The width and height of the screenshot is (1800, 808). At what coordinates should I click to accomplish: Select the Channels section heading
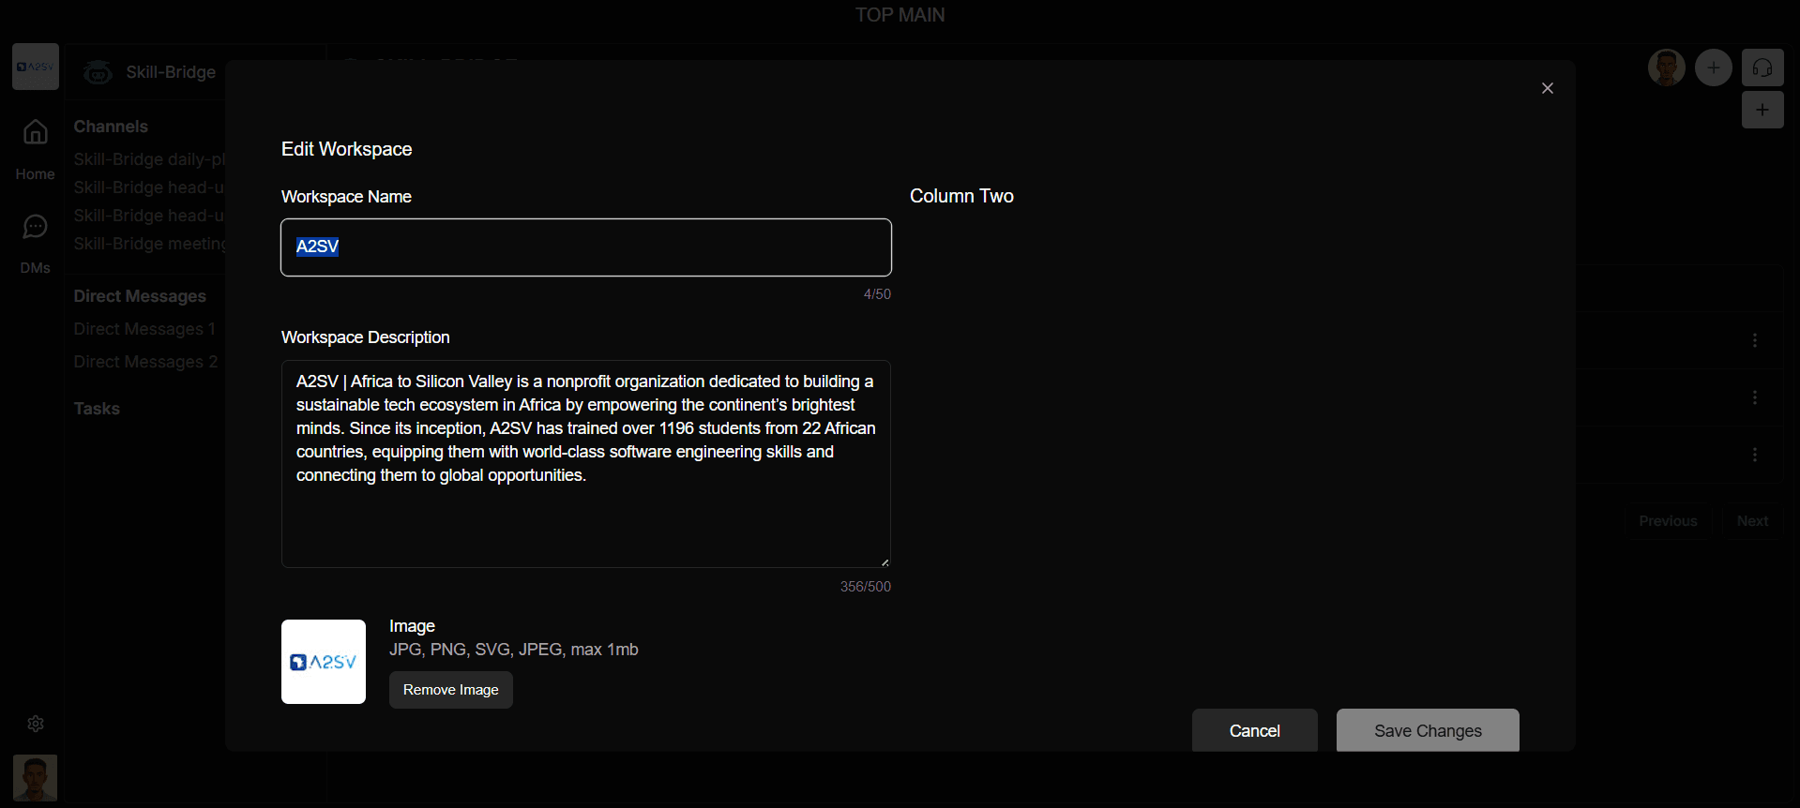111,127
